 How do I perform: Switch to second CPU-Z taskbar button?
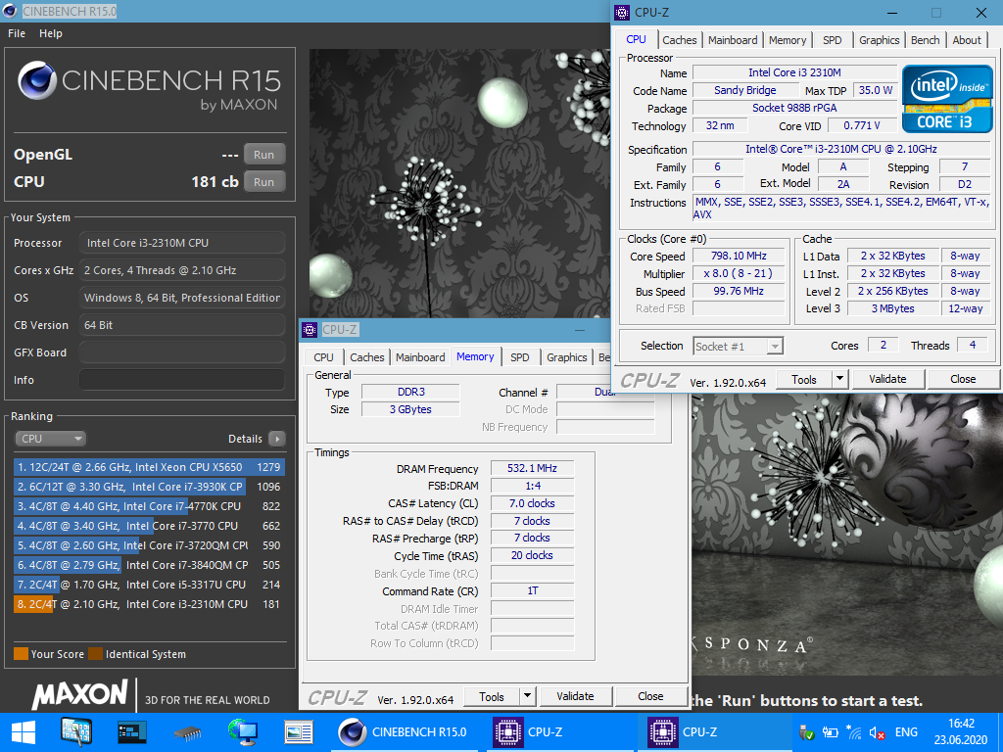click(x=712, y=732)
